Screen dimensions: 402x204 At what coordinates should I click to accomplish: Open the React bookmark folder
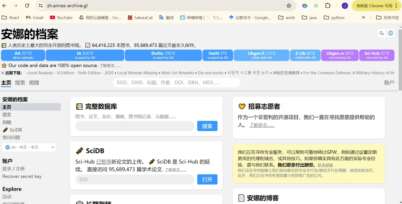(x=10, y=18)
